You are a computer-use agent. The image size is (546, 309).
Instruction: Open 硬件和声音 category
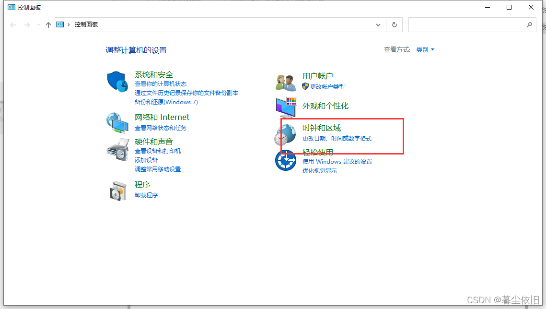(x=153, y=142)
